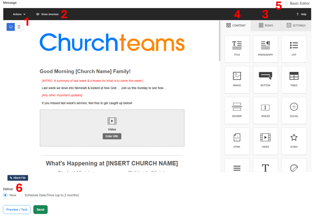Screen dimensions: 314x217
Task: Toggle Show structure eye option
Action: pos(47,14)
